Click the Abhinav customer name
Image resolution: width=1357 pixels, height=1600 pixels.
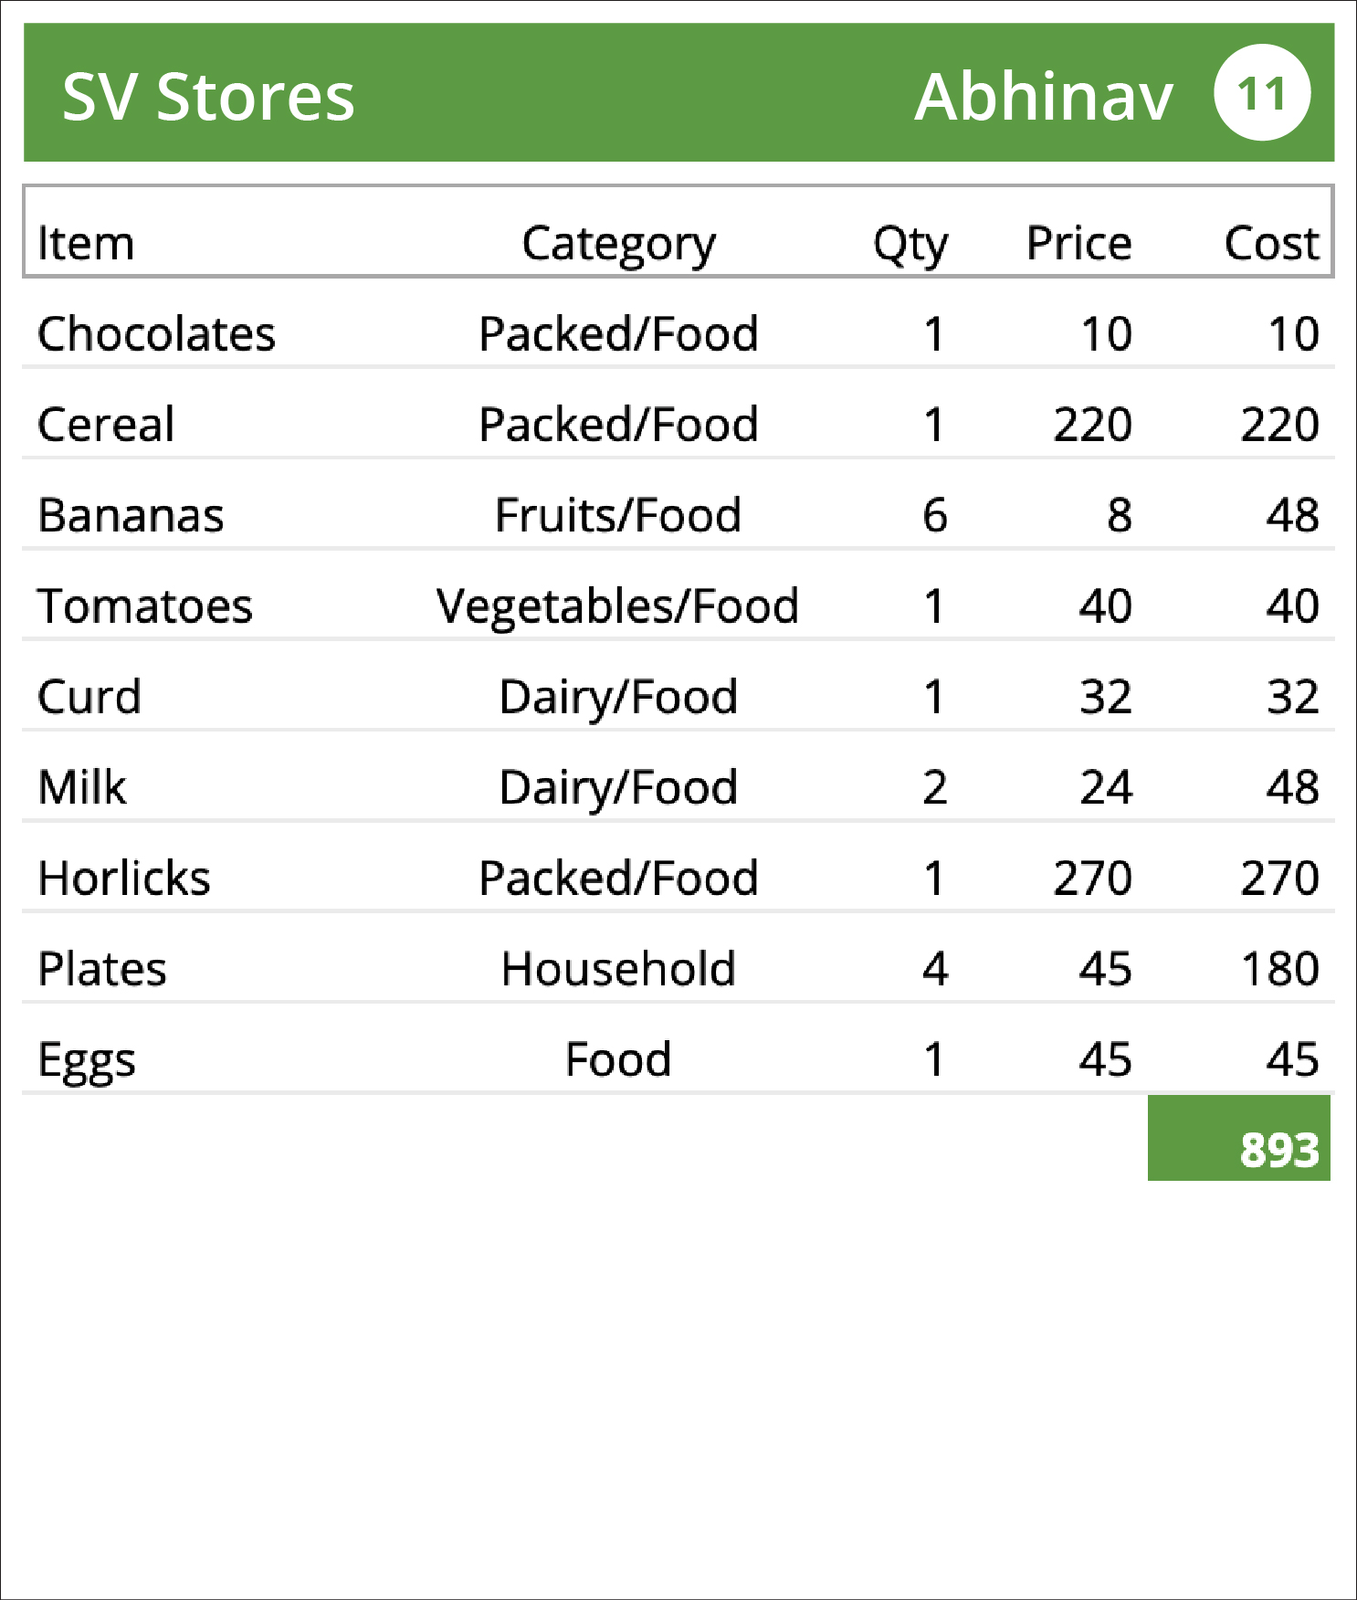tap(1044, 97)
